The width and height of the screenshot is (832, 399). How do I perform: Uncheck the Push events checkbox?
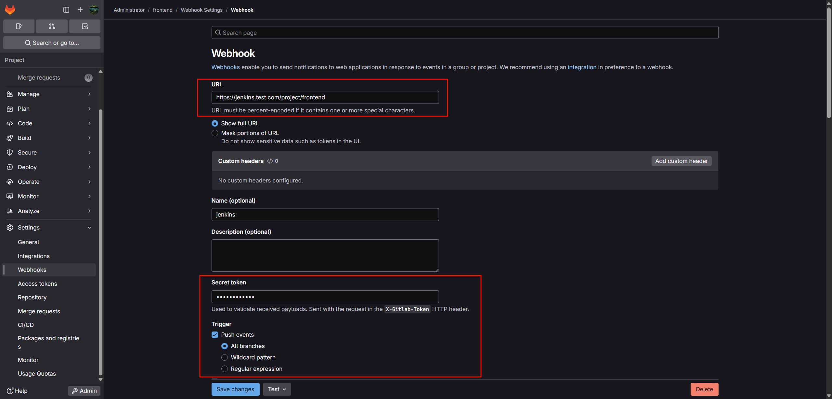(215, 334)
